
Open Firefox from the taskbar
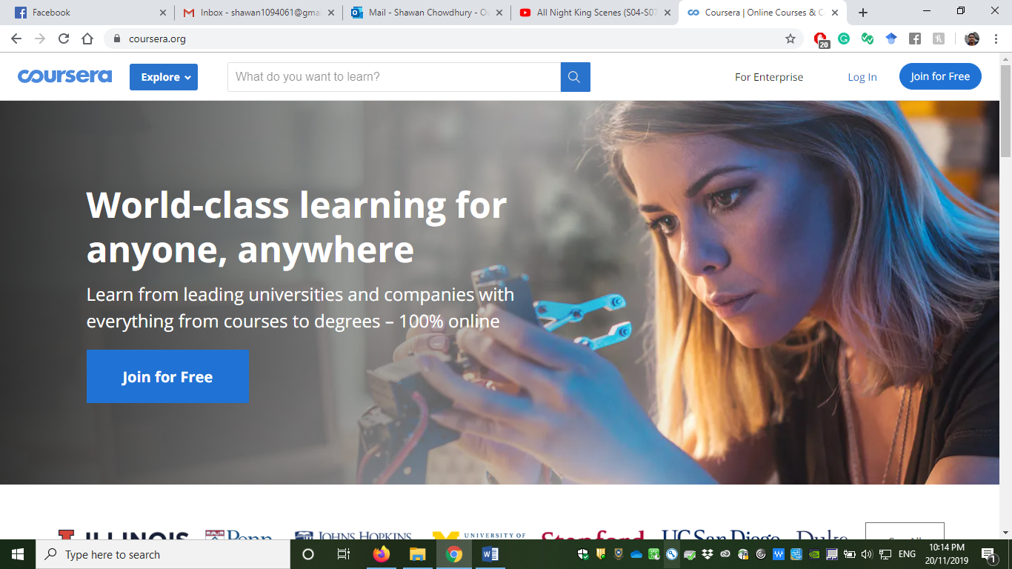[x=382, y=554]
